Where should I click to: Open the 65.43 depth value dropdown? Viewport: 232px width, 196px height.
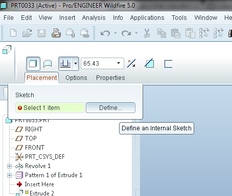point(119,63)
